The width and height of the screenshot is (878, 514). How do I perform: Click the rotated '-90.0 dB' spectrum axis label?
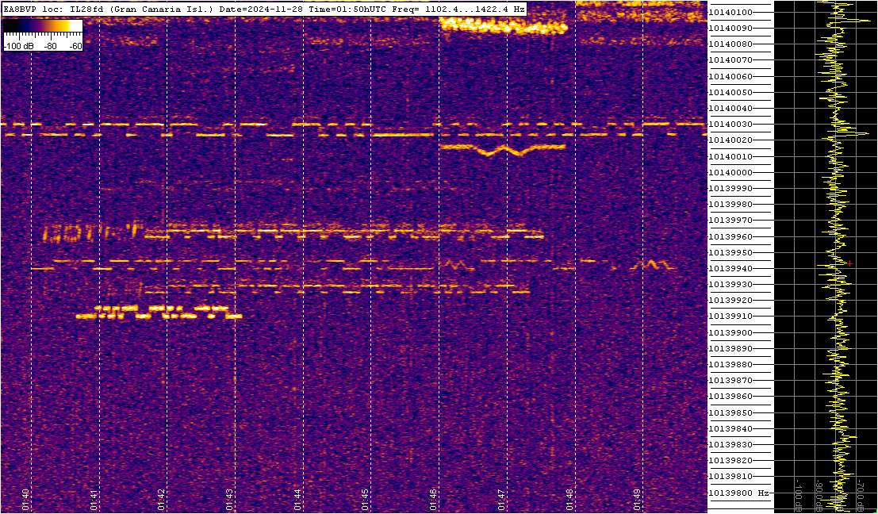click(818, 496)
